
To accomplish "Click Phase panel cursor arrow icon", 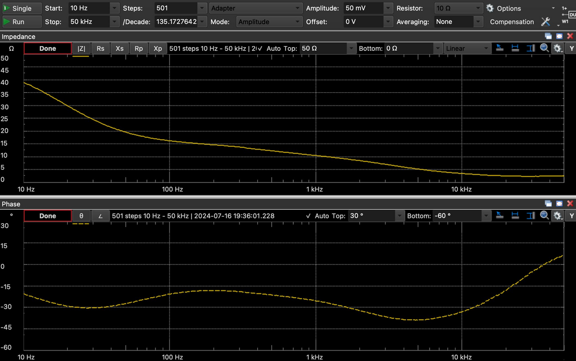I will (500, 216).
